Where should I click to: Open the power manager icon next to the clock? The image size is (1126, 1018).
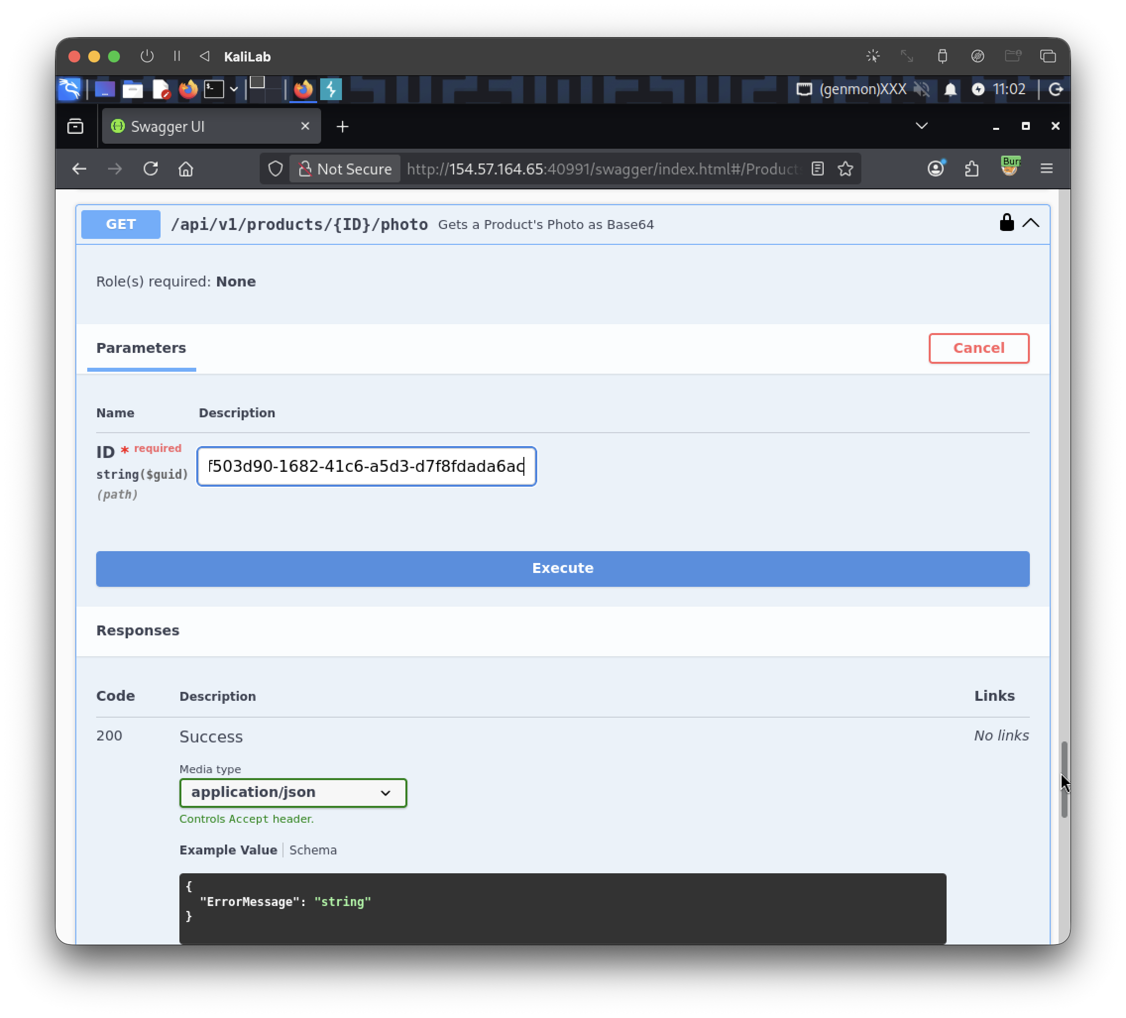click(x=978, y=89)
